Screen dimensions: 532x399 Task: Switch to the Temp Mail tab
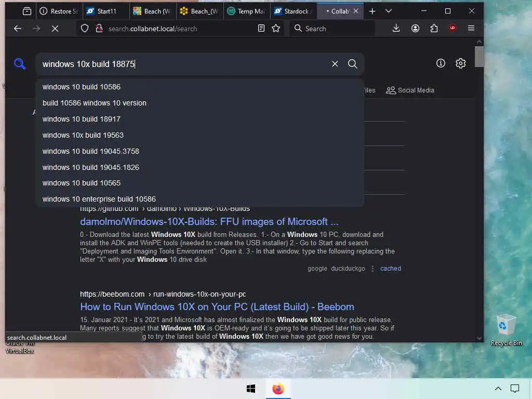246,11
